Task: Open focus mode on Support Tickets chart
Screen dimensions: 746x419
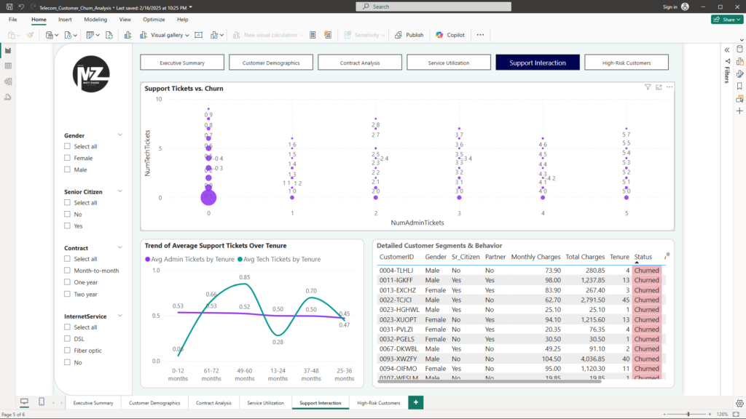Action: (x=659, y=87)
